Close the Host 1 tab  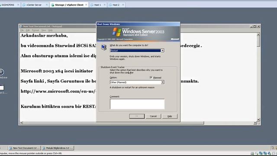(x=105, y=5)
